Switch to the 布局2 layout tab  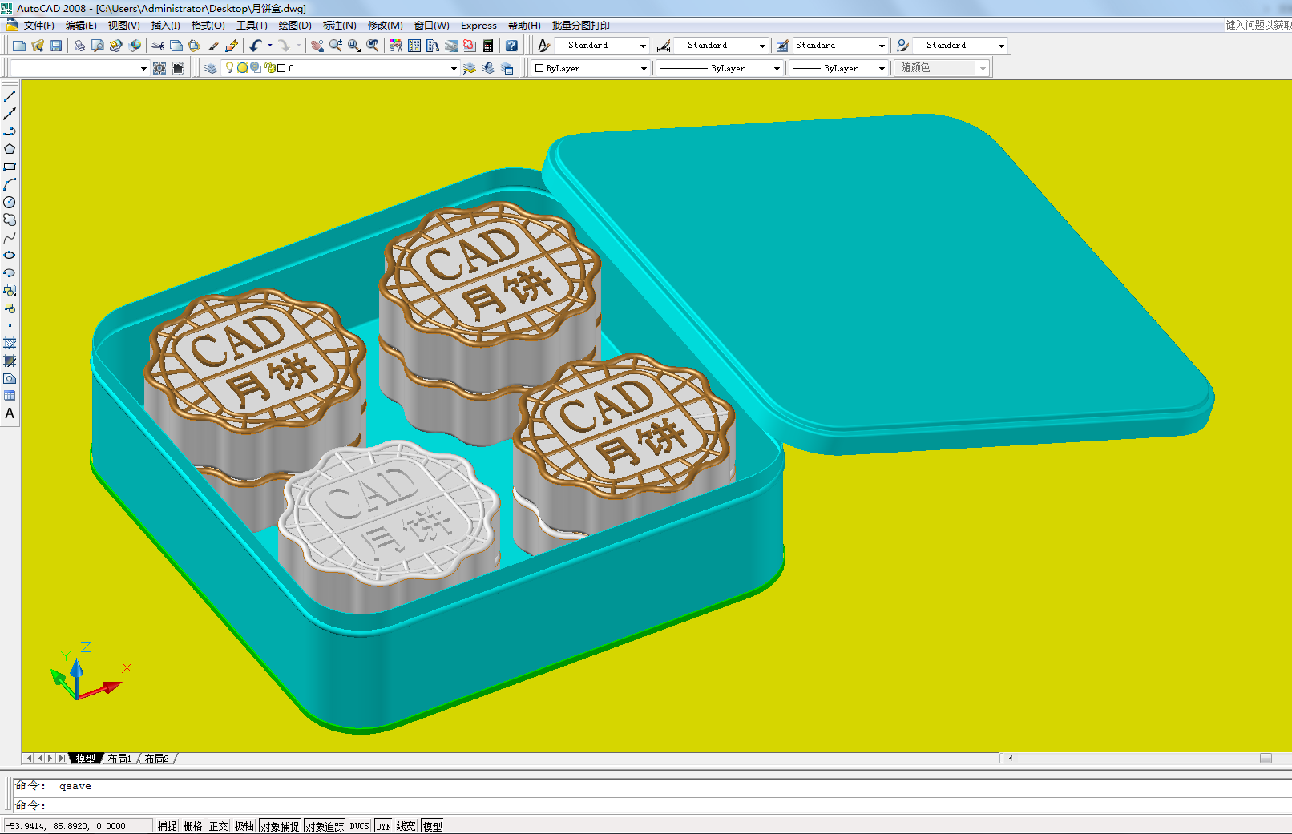[157, 759]
